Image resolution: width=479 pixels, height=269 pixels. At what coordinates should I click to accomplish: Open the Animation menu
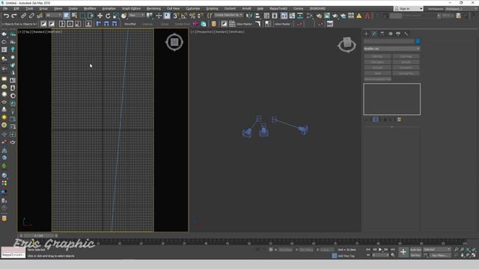point(109,8)
